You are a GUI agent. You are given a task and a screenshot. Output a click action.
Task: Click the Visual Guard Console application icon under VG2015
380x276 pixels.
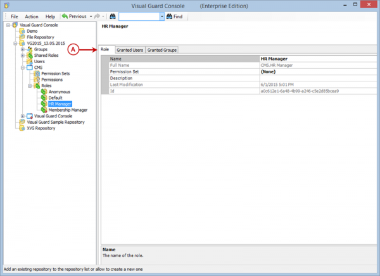(30, 116)
